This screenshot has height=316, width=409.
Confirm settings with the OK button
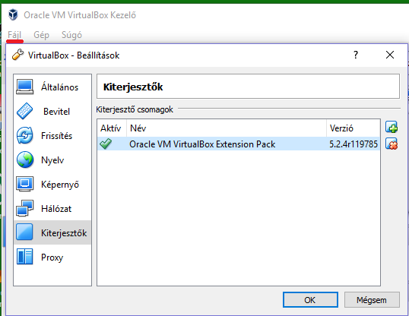[x=310, y=299]
